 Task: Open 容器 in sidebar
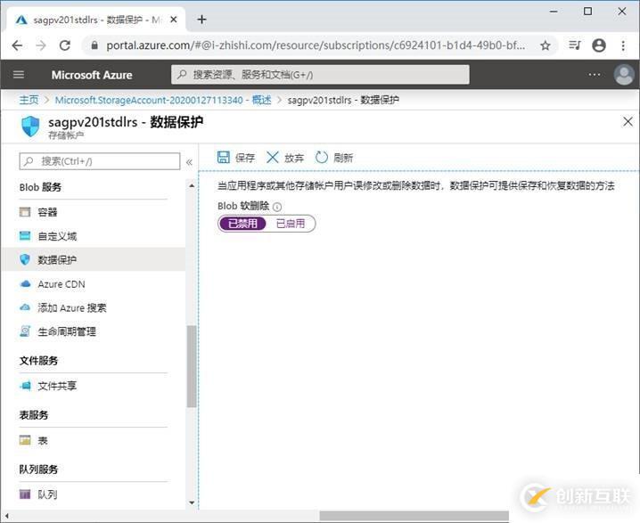tap(93, 212)
